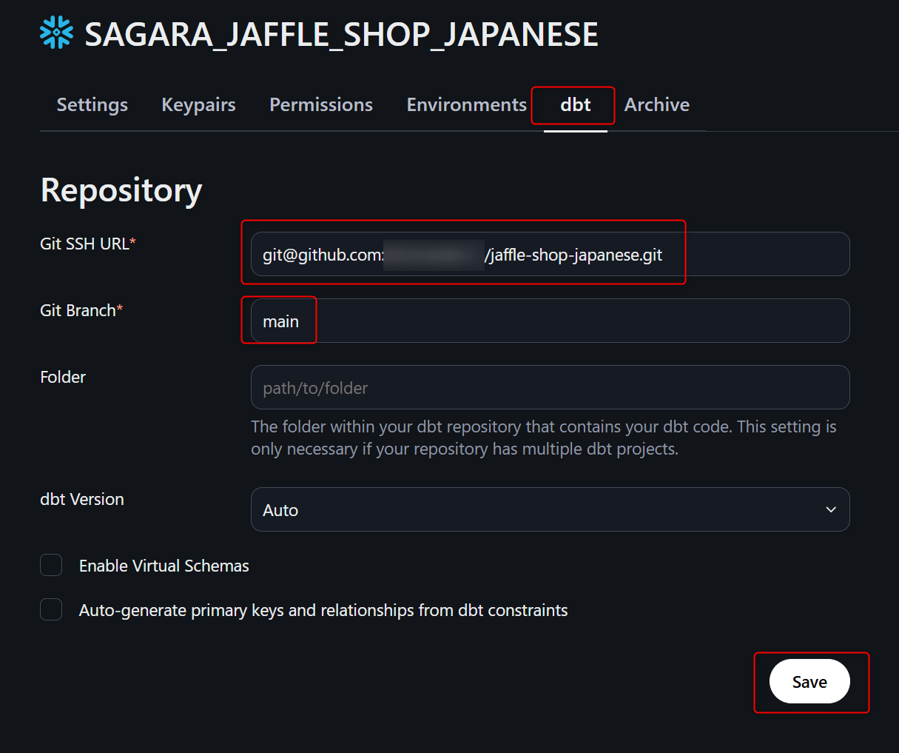Open the Settings tab
Viewport: 899px width, 753px height.
(92, 104)
